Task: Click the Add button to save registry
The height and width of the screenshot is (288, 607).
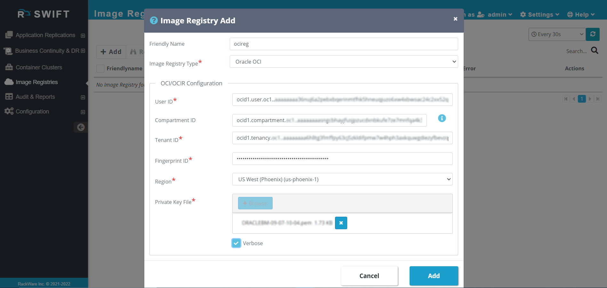Action: click(x=434, y=276)
